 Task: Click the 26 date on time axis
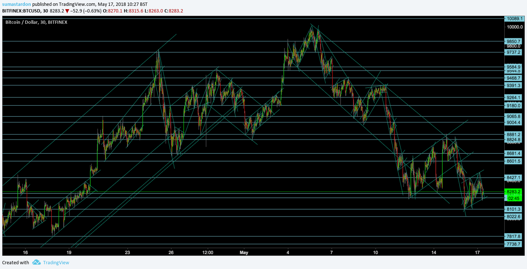click(171, 253)
